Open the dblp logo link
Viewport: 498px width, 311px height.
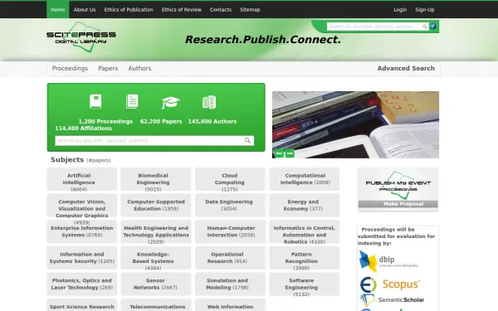[388, 261]
